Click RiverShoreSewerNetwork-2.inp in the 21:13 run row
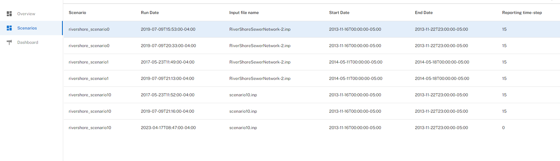560x161 pixels. coord(260,78)
